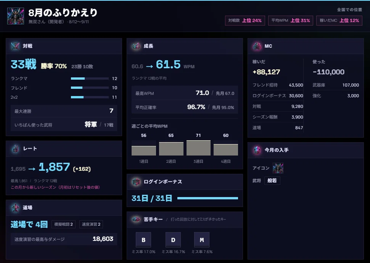Click the 2v2 progress bar
Screen dimensions: 370x263
(x=90, y=97)
